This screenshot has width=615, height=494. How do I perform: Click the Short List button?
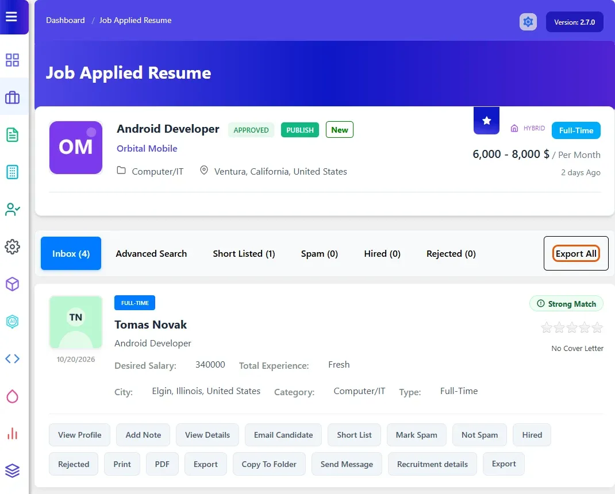[354, 435]
